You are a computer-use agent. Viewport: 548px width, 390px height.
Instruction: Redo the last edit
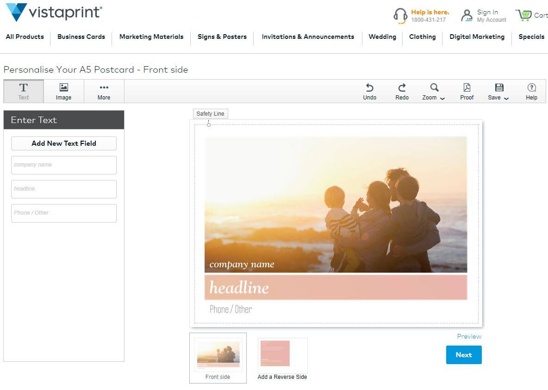pos(402,92)
